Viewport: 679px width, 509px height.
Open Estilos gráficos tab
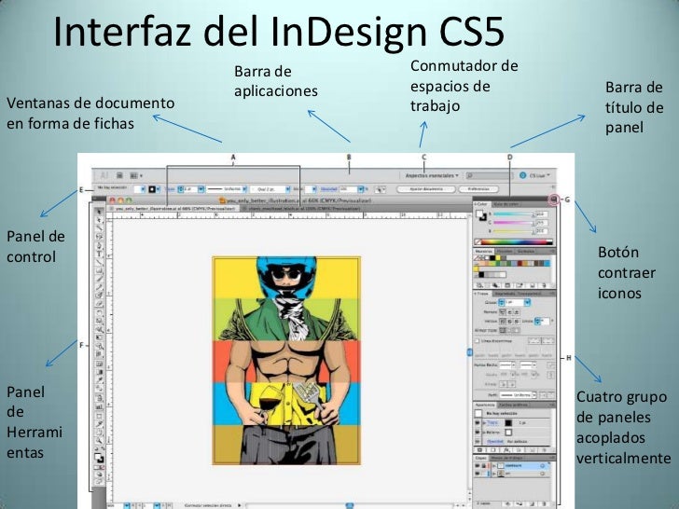[514, 406]
